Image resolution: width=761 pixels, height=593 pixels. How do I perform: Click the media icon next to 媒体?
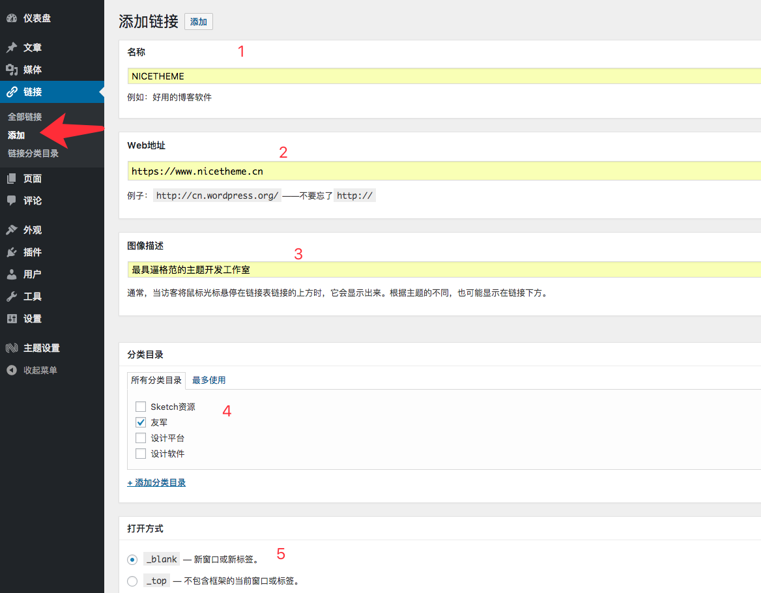click(12, 70)
